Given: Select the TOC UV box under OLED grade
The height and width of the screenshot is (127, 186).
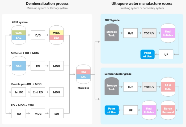Looking at the screenshot, I should point(149,33).
